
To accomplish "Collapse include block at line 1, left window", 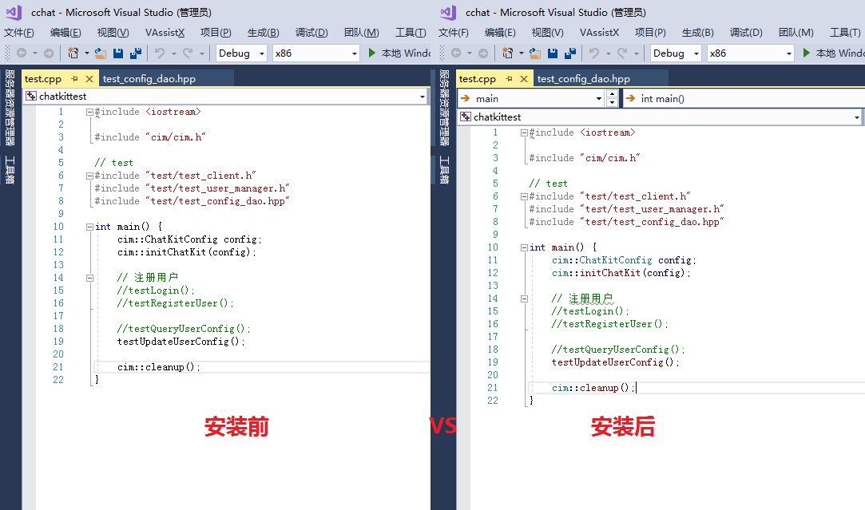I will pos(89,112).
